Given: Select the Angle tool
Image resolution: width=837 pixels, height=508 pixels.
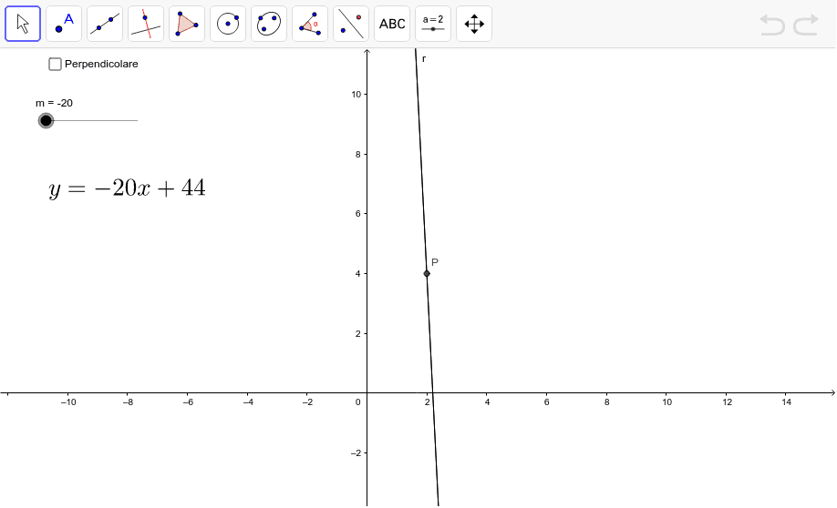Looking at the screenshot, I should [x=310, y=24].
